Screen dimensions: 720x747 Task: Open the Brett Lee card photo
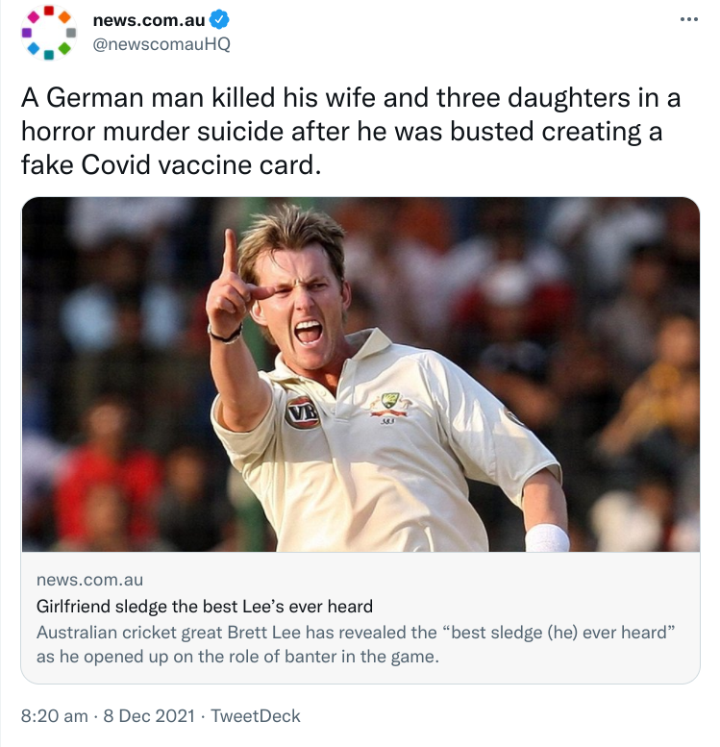360,374
